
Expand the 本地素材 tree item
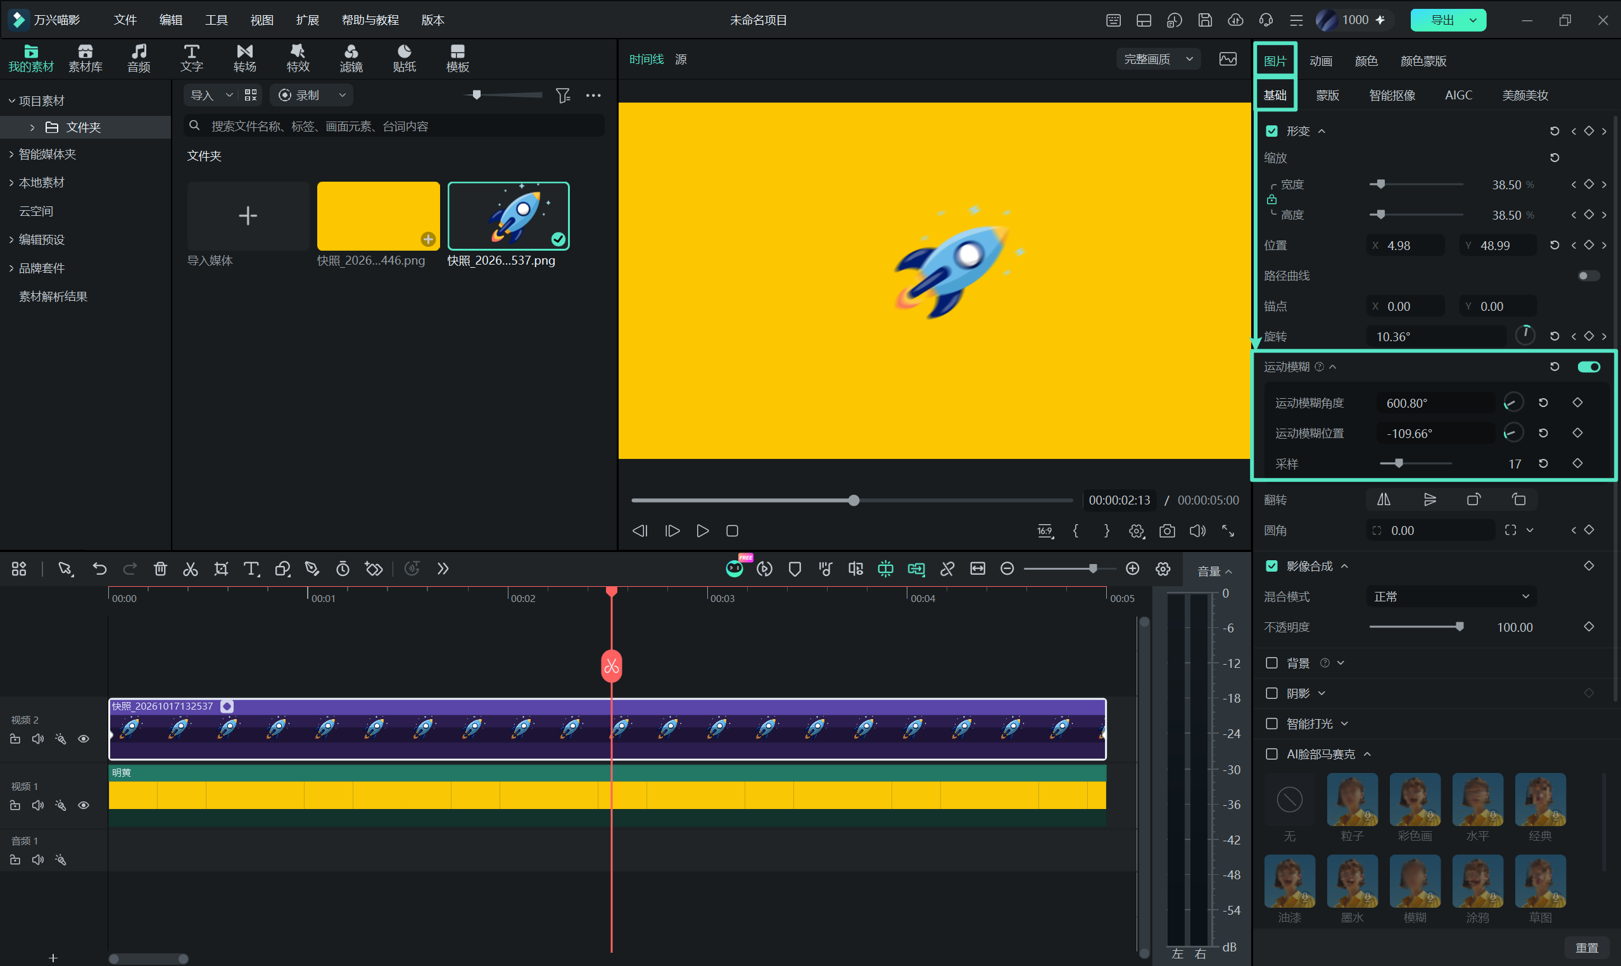pos(11,183)
